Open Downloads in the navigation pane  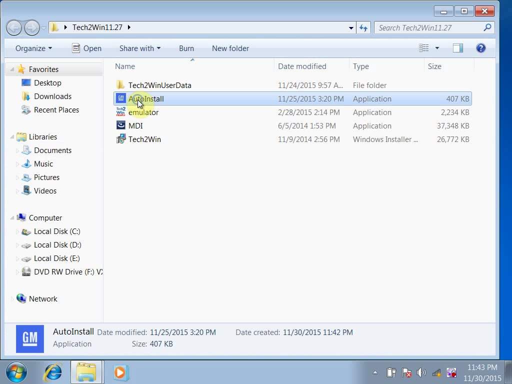click(x=52, y=96)
